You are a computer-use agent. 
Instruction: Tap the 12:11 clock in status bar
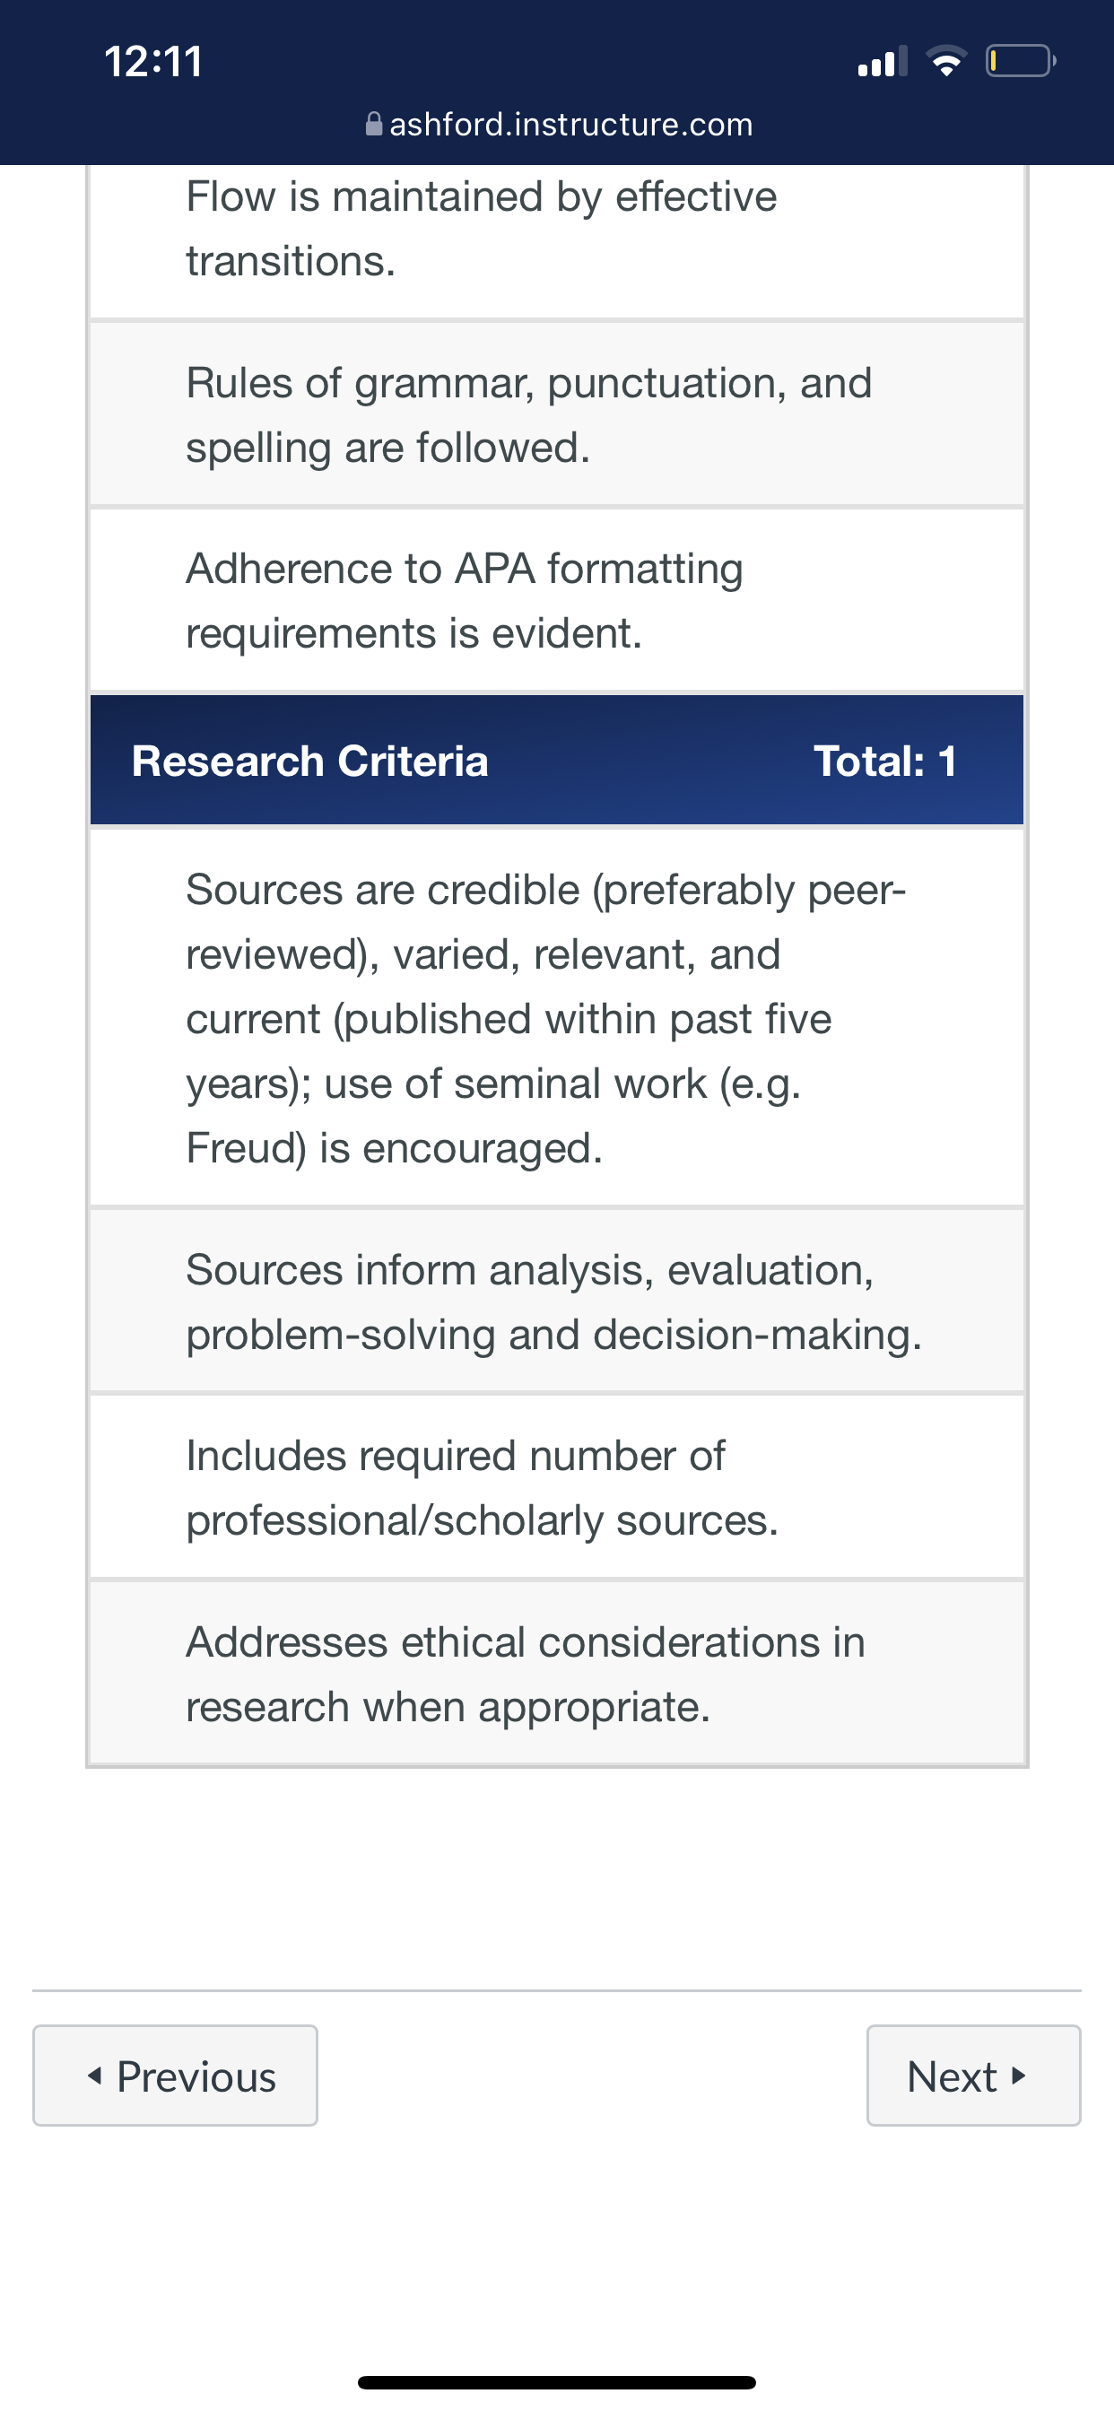[x=153, y=62]
